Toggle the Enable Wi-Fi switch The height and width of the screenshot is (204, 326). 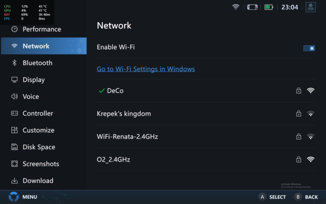309,48
